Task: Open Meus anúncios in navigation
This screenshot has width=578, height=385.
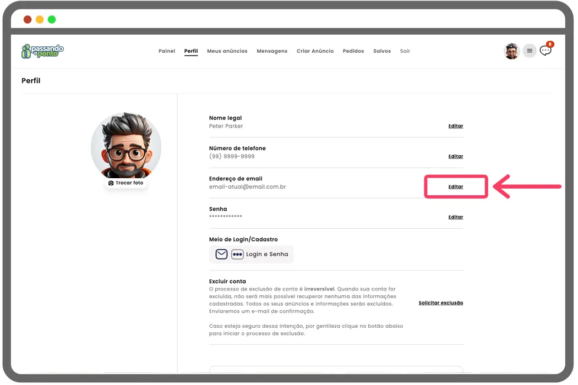Action: pos(227,51)
